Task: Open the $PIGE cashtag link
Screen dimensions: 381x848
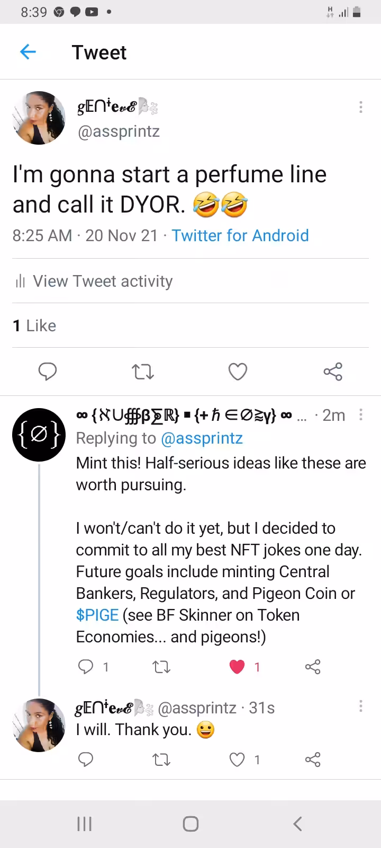Action: pos(97,615)
